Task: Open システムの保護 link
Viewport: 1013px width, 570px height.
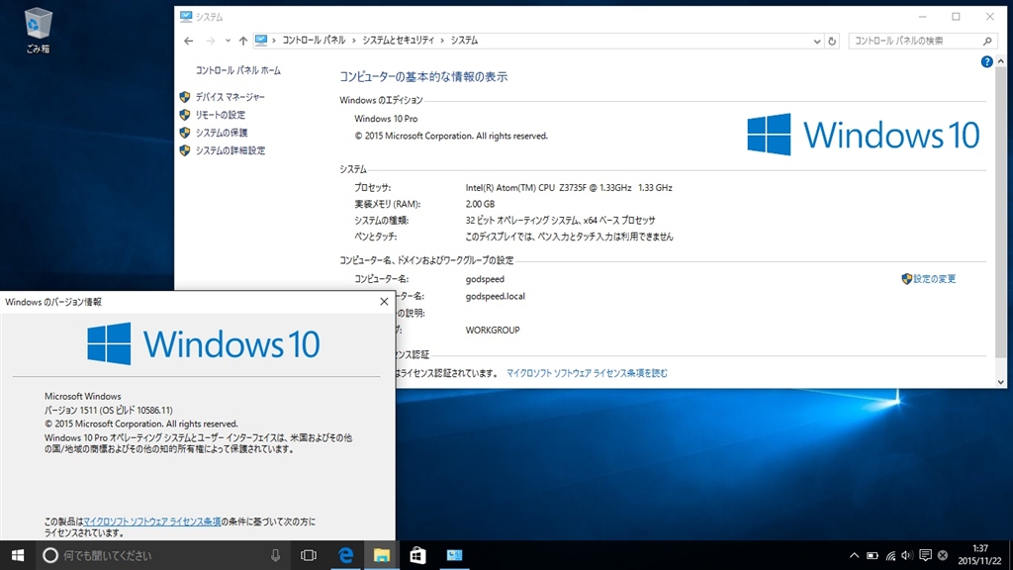Action: (222, 133)
